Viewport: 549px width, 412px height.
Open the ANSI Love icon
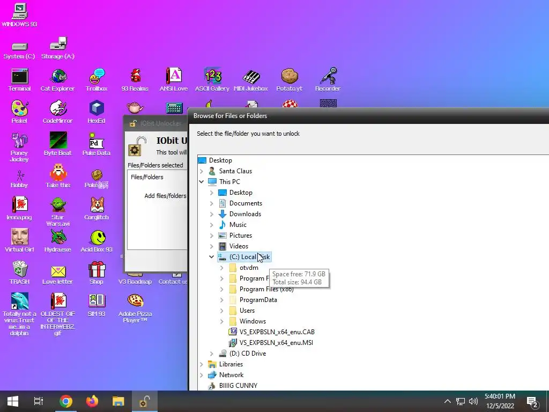174,80
